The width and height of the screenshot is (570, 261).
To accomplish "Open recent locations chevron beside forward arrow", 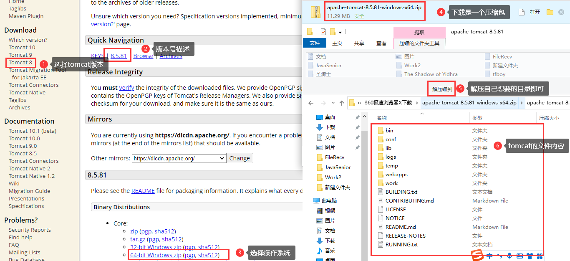I will click(332, 103).
